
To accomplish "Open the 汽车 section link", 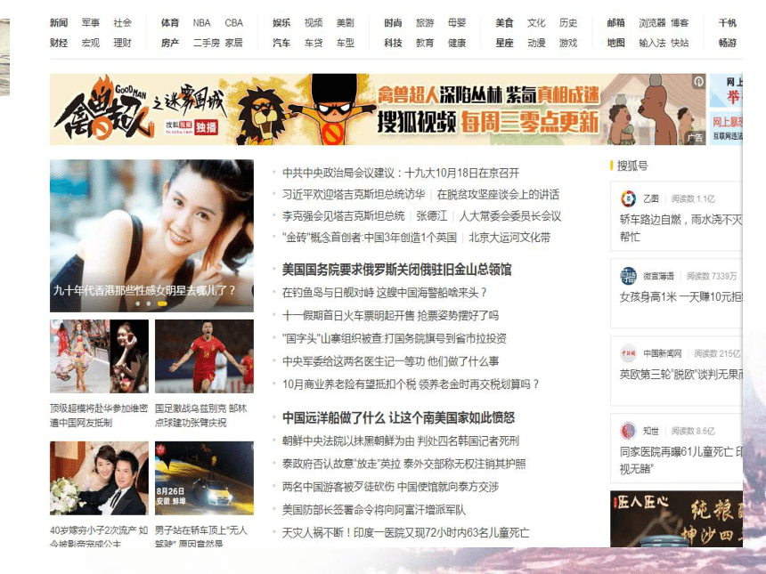I will click(x=281, y=43).
